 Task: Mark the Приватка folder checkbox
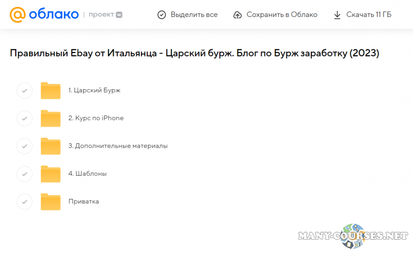pyautogui.click(x=24, y=202)
